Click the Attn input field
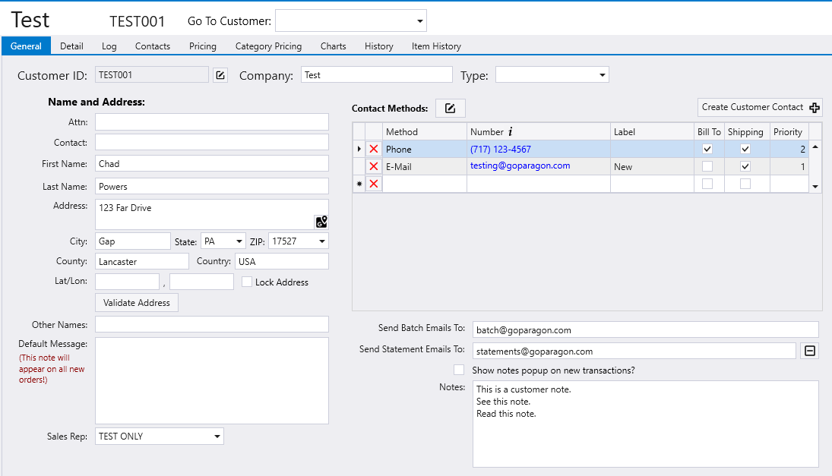The height and width of the screenshot is (476, 832). [212, 122]
